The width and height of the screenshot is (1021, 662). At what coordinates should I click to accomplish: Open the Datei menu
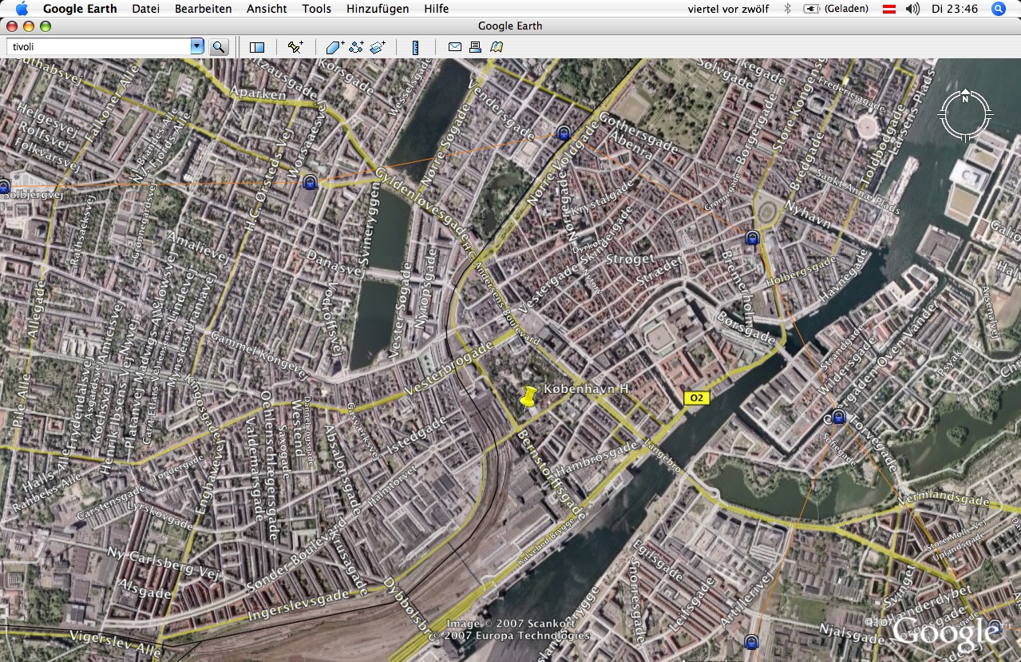point(145,9)
